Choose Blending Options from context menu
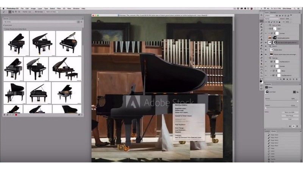The width and height of the screenshot is (303, 170). click(x=181, y=105)
